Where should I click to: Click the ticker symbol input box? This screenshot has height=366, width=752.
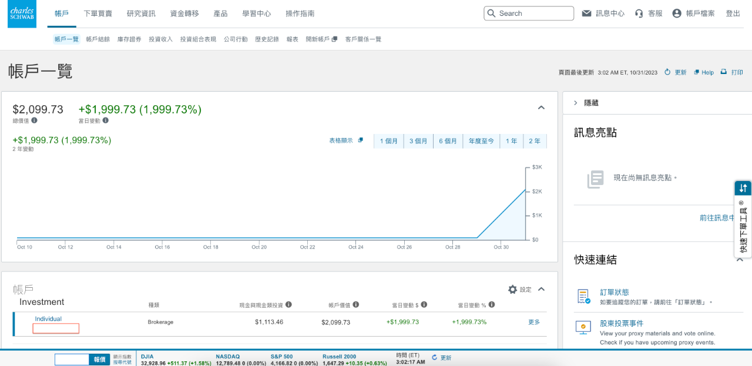click(72, 360)
